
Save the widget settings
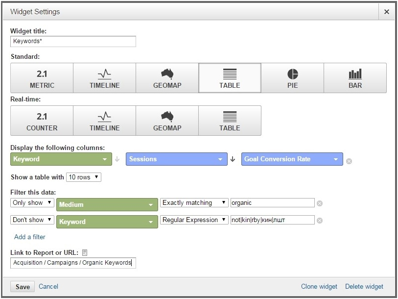pos(23,287)
